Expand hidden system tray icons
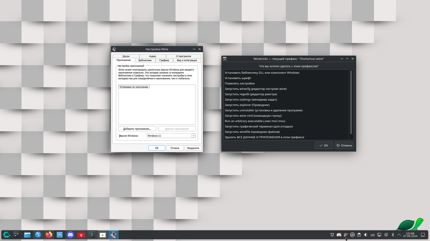The height and width of the screenshot is (241, 430). (x=399, y=235)
